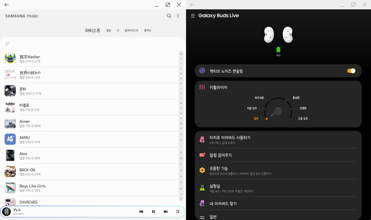The width and height of the screenshot is (371, 220).
Task: Set the equalizer to 저음 강조
Action: 252,108
